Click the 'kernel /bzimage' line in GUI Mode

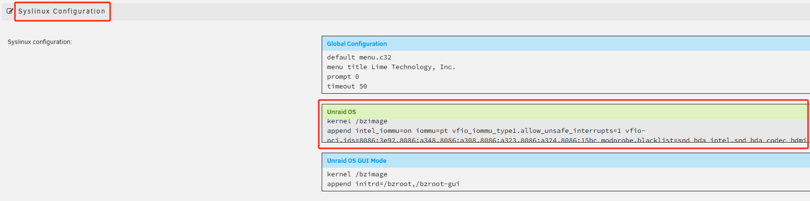coord(357,174)
